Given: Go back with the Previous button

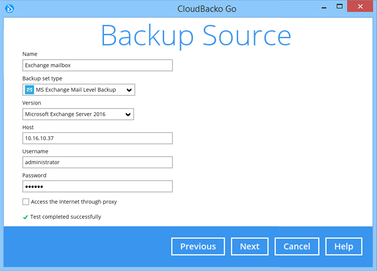Looking at the screenshot, I should click(x=198, y=246).
